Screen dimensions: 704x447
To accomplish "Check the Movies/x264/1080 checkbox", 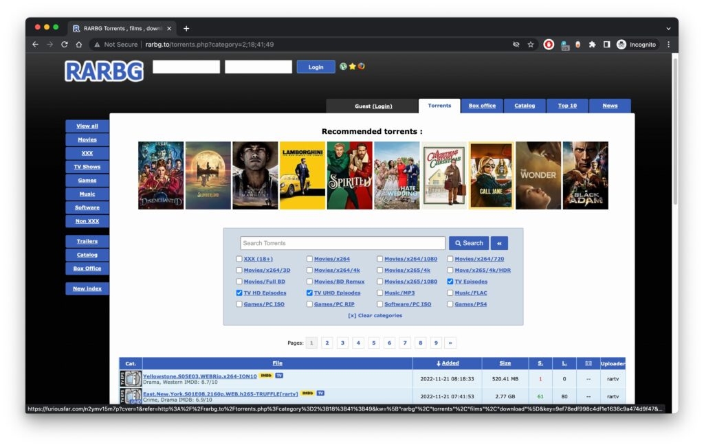I will 379,259.
